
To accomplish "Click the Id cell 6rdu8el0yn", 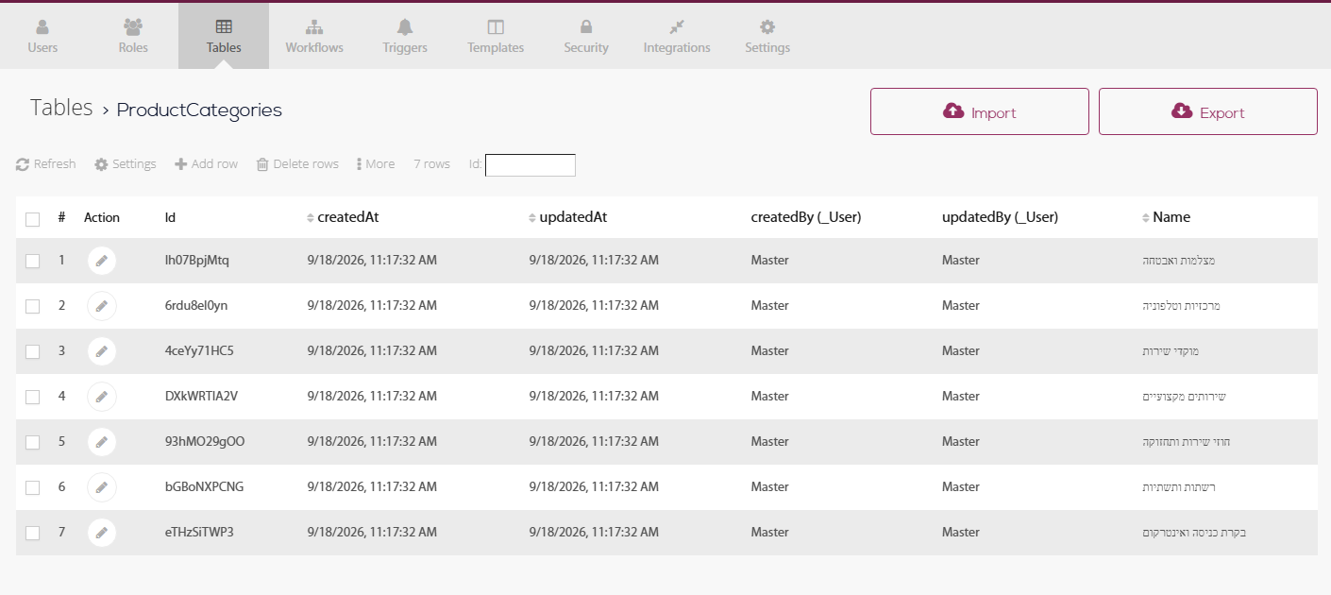I will point(196,306).
